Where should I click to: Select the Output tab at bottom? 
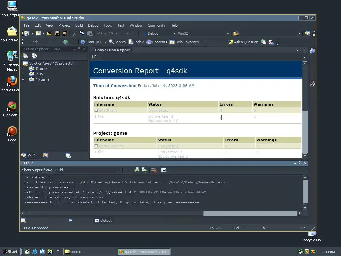(103, 220)
